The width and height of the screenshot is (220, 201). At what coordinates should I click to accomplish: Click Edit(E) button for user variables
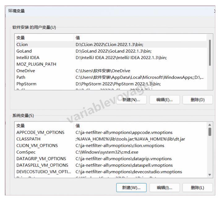pyautogui.click(x=164, y=100)
